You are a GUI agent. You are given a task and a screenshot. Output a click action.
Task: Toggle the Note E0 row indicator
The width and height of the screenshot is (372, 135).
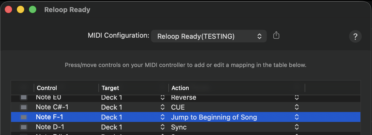[x=24, y=97]
